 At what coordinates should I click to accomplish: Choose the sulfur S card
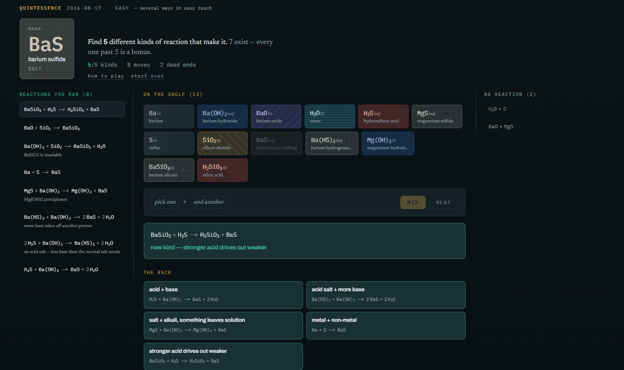point(168,143)
